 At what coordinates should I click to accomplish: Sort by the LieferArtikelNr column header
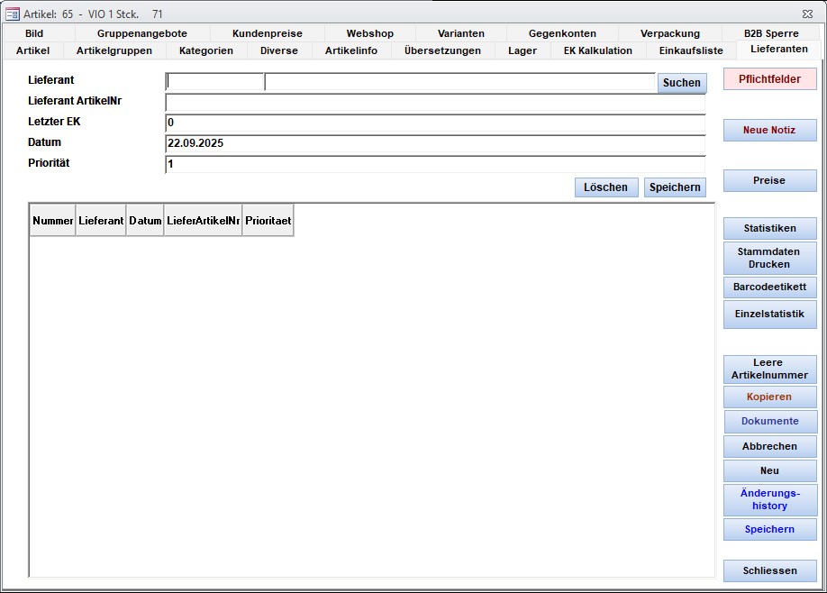pos(203,221)
